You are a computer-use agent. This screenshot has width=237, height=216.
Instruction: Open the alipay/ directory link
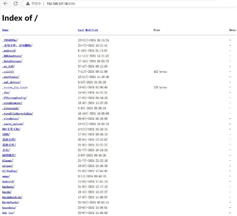click(7, 166)
